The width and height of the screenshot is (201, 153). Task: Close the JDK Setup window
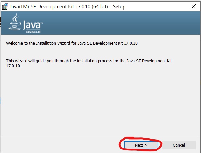click(194, 6)
